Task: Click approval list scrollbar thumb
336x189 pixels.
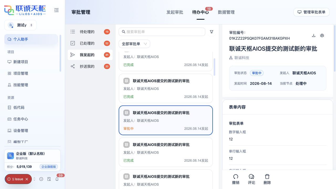Action: (x=214, y=67)
